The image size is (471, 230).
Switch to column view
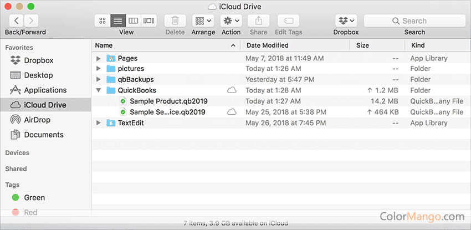[134, 21]
